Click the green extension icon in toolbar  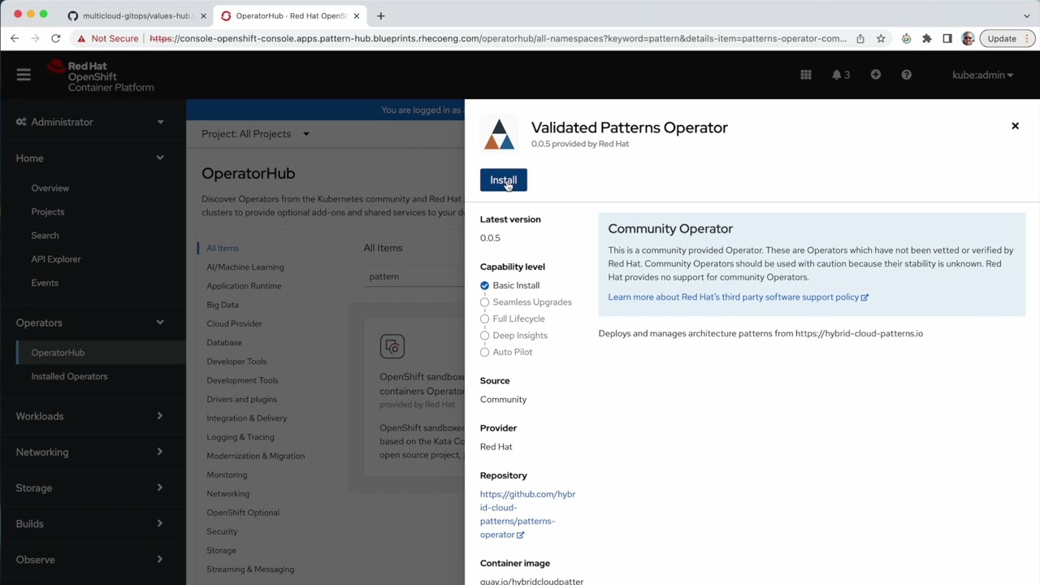[906, 38]
